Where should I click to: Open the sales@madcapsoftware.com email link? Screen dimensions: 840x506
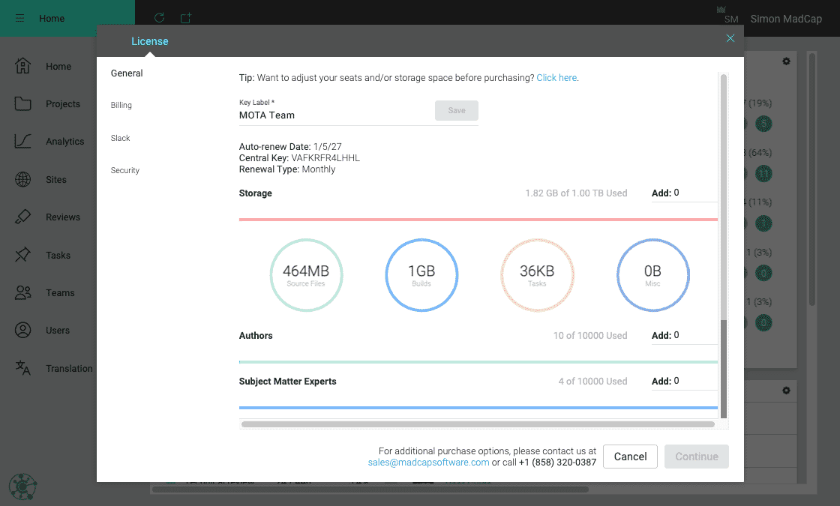click(x=428, y=462)
